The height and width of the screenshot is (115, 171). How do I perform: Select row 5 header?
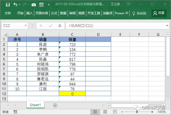click(x=4, y=59)
